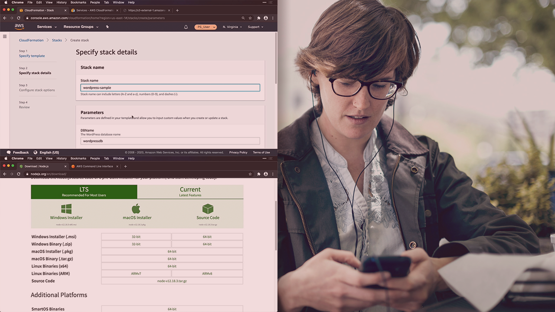Click the nodejs.org address bar
Image resolution: width=555 pixels, height=312 pixels.
(137, 174)
